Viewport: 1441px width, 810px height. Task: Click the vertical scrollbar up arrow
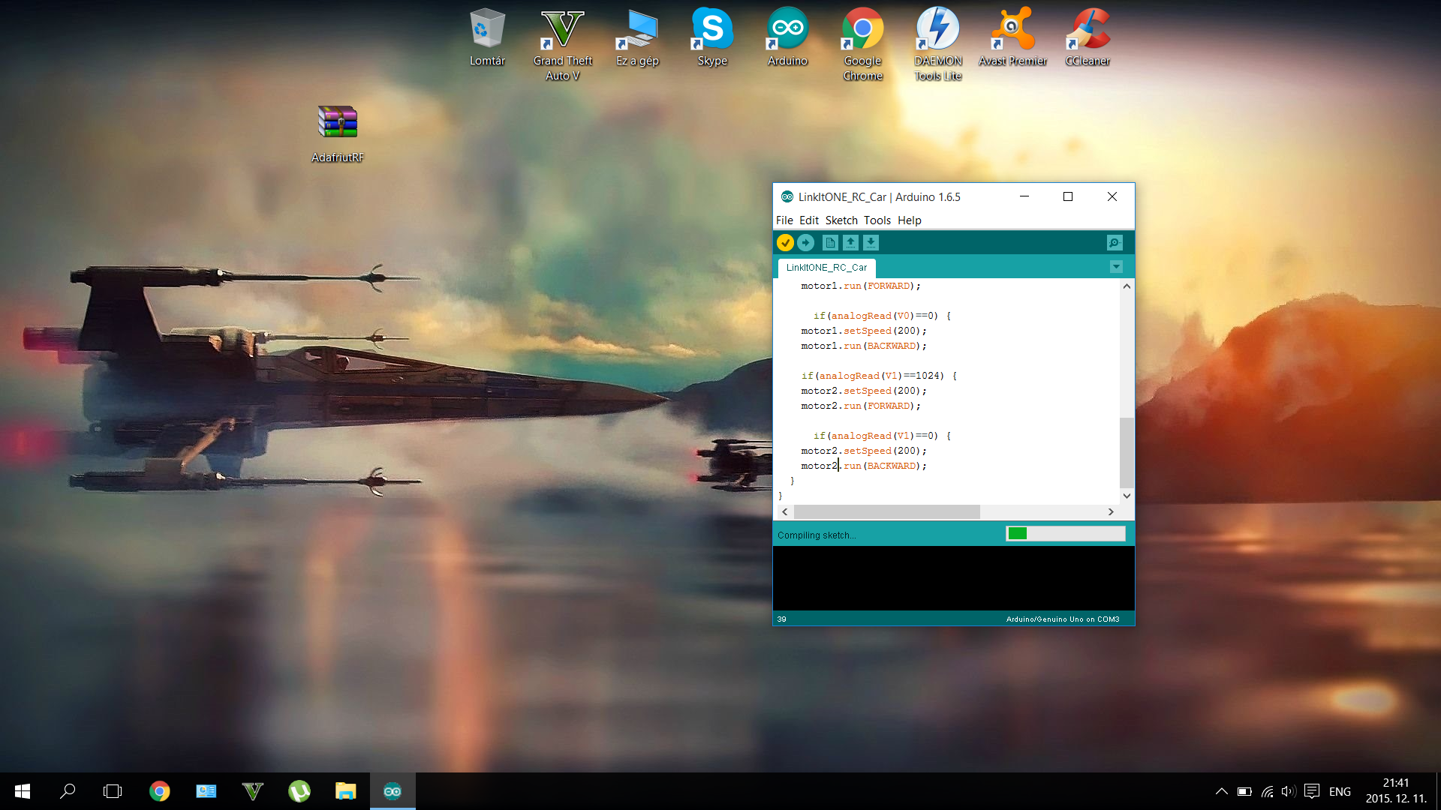coord(1127,285)
